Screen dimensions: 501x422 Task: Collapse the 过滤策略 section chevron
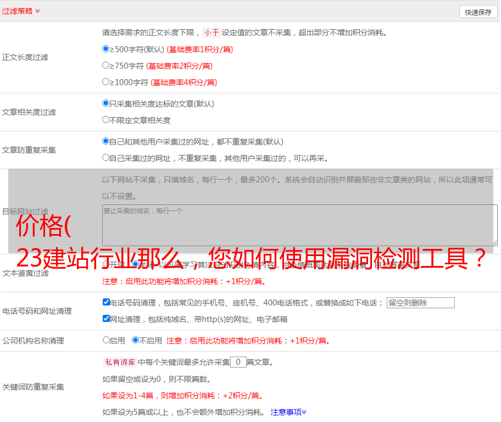point(37,11)
